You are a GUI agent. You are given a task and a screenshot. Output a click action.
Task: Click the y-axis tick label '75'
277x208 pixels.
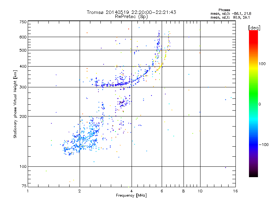click(24, 186)
